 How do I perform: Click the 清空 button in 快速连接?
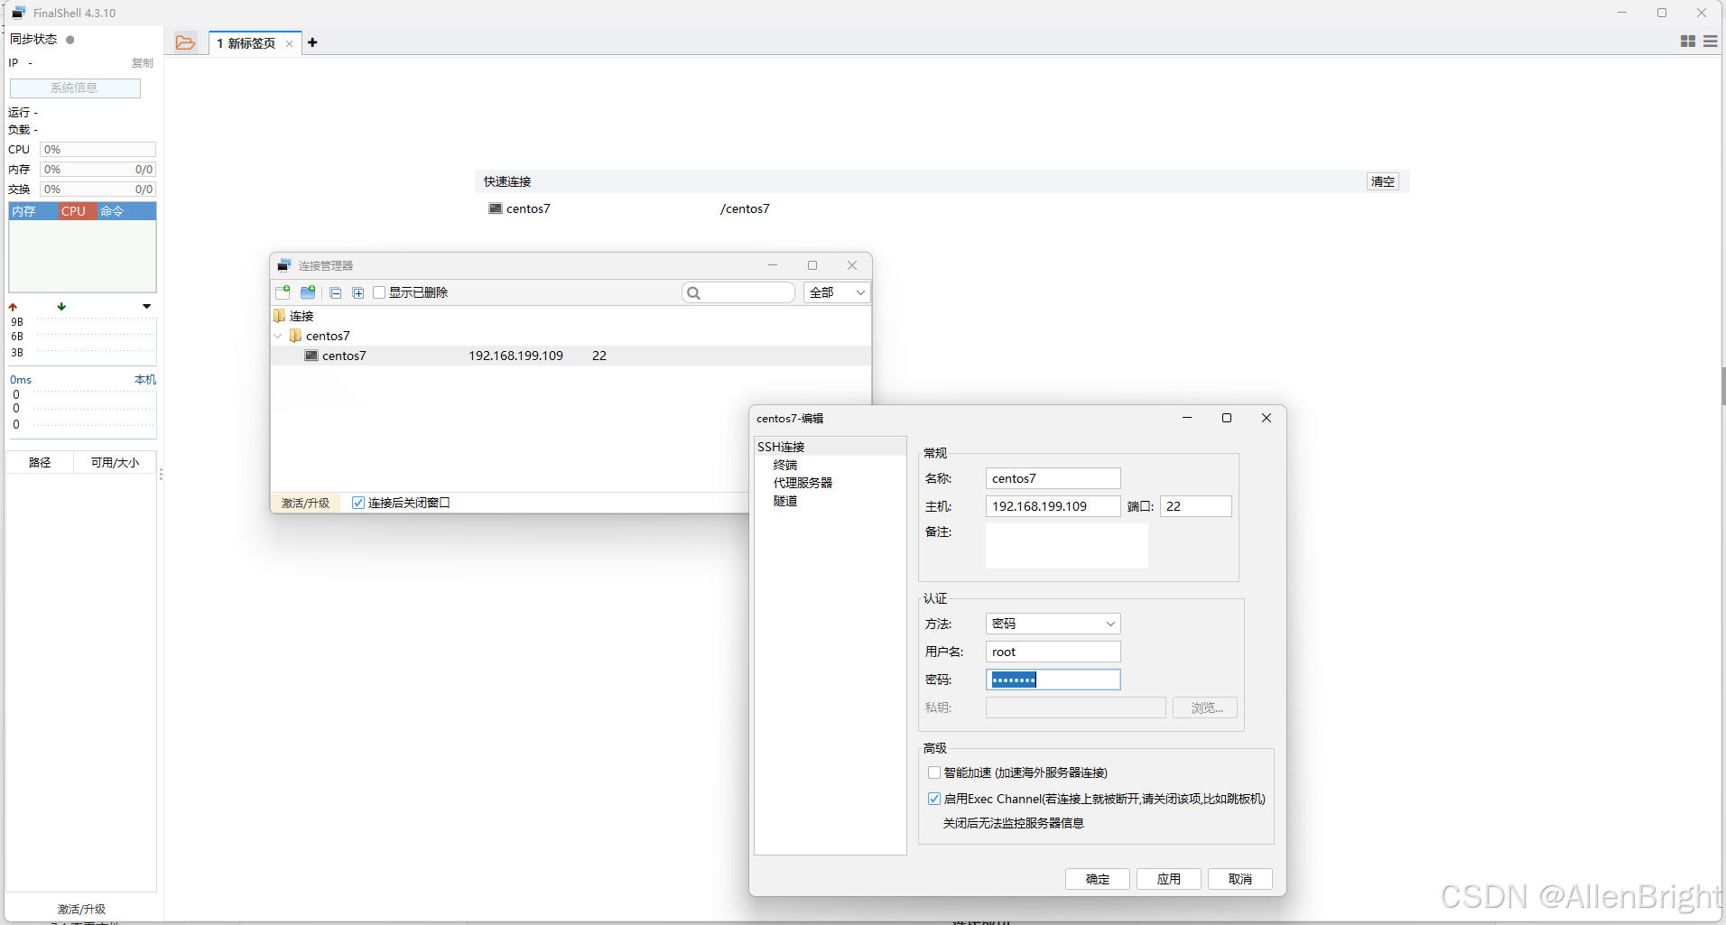coord(1382,181)
